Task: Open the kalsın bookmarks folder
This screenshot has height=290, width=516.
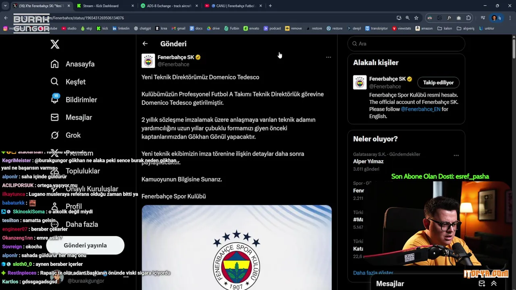Action: click(x=445, y=29)
